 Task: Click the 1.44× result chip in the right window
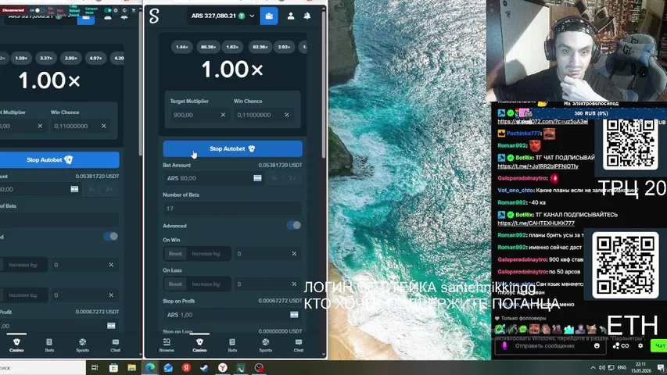pyautogui.click(x=182, y=47)
